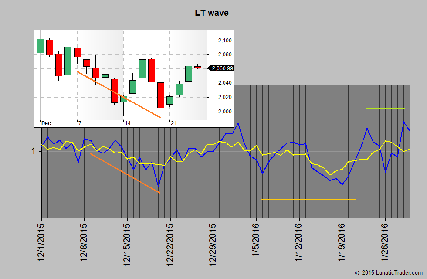The image size is (427, 279).
Task: Click the y-axis value 1 label
Action: point(33,151)
